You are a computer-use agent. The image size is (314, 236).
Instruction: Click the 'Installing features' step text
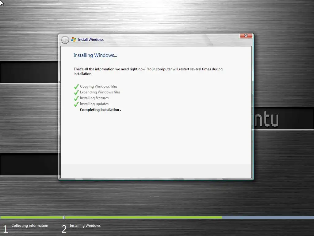94,98
